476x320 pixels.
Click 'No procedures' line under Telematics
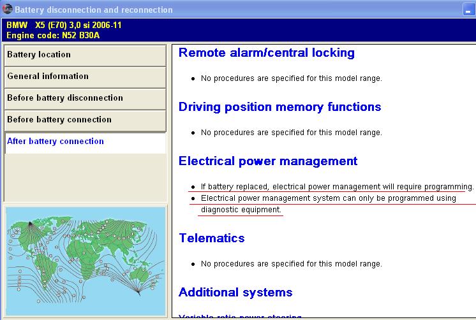click(291, 264)
